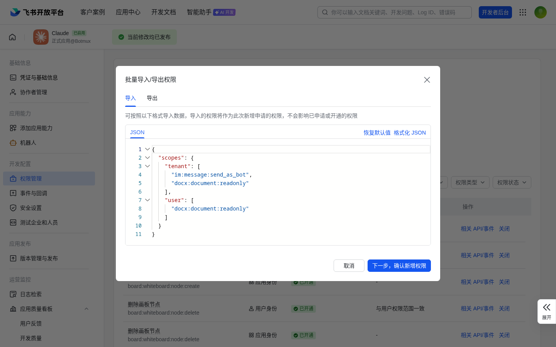
Task: Open 安全设置 in sidebar
Action: click(49, 208)
